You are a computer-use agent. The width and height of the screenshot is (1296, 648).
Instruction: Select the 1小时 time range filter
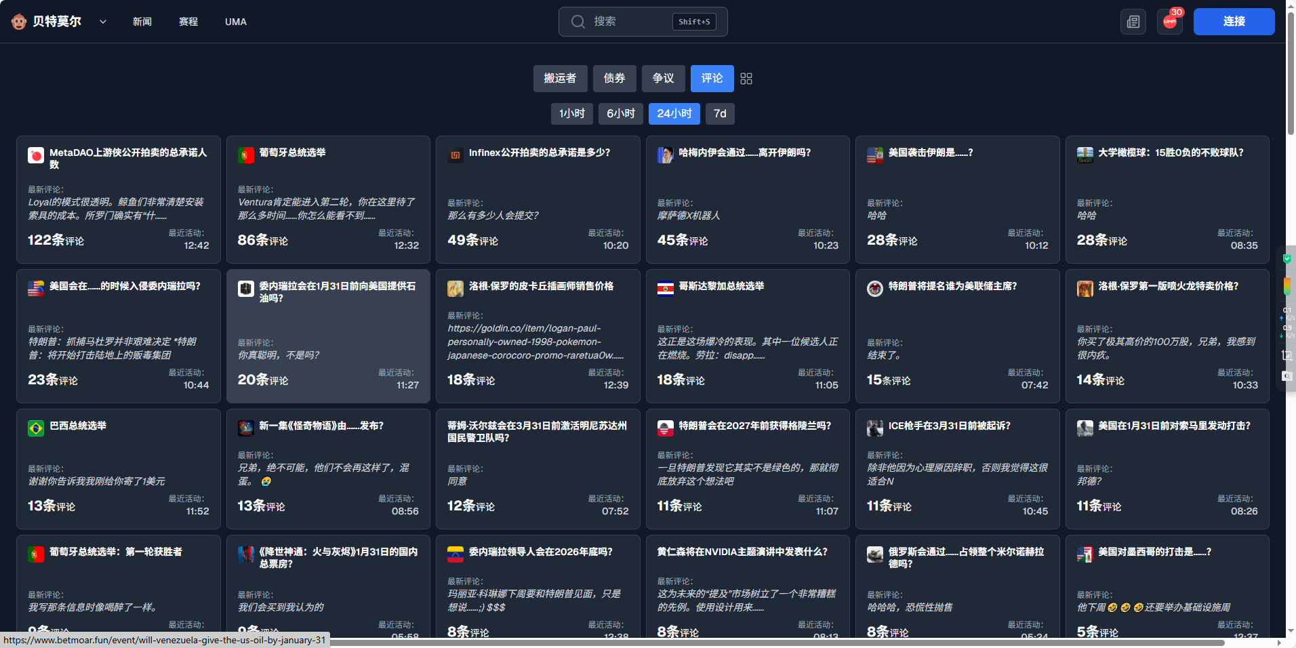pos(571,114)
